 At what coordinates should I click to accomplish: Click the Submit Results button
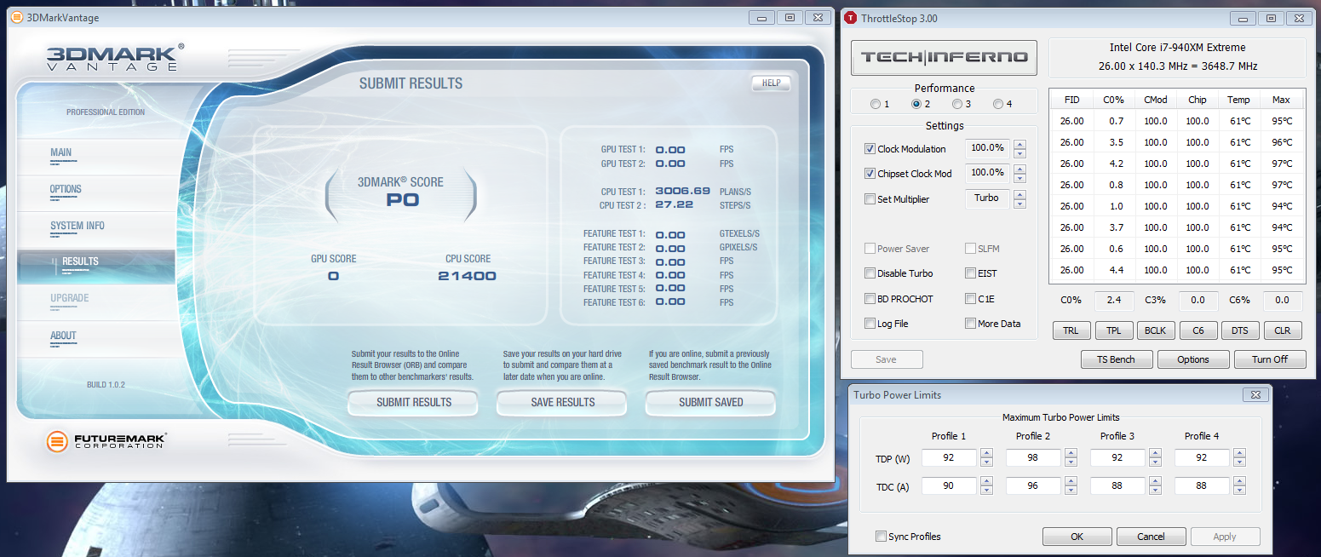pos(414,402)
